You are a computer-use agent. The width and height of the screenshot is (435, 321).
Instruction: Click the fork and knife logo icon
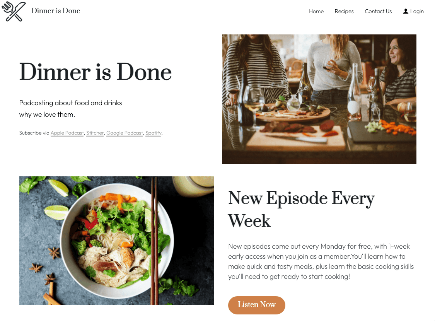[x=14, y=11]
